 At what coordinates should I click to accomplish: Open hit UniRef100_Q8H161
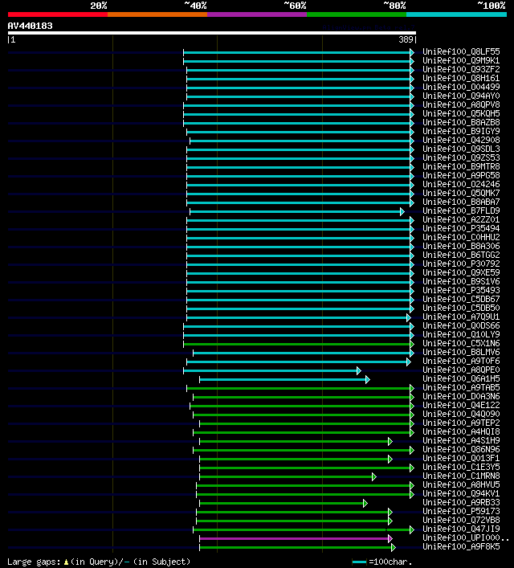pos(461,78)
